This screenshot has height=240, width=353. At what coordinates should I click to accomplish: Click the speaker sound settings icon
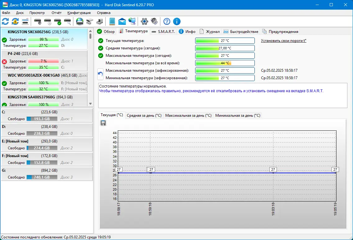154,21
